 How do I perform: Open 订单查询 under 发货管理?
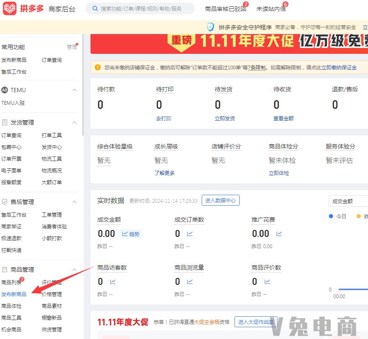(x=11, y=135)
